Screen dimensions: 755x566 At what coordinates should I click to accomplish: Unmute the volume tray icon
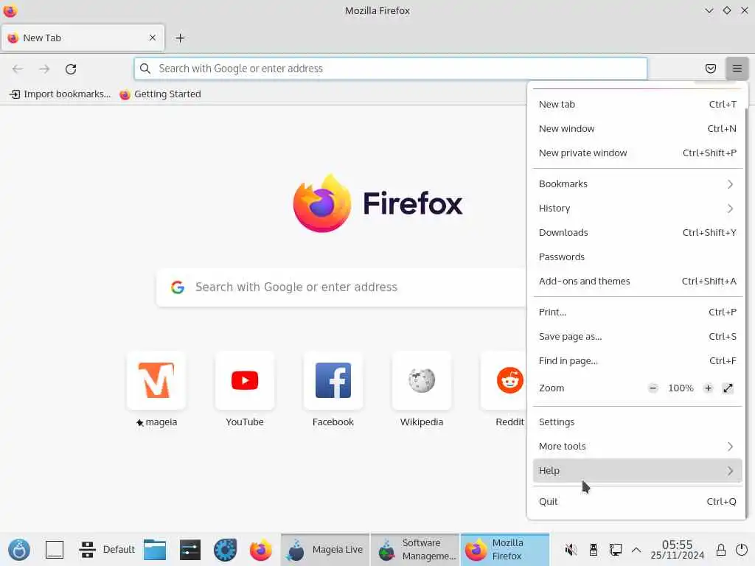pos(571,550)
